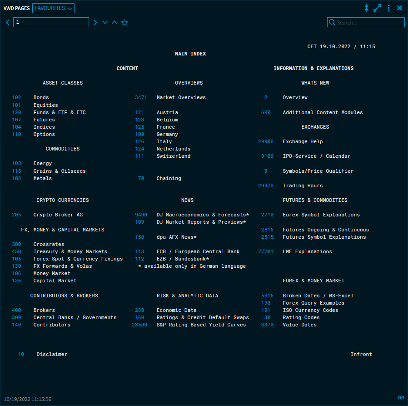Click the page number input field
This screenshot has height=406, width=408.
click(x=51, y=22)
